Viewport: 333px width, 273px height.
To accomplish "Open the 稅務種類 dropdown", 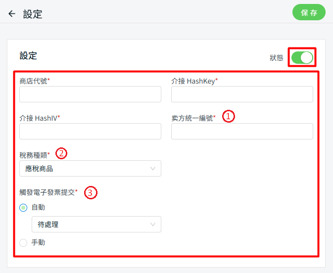I will [x=90, y=169].
